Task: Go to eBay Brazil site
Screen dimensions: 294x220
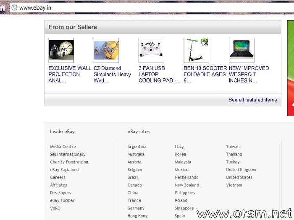Action: pos(133,177)
